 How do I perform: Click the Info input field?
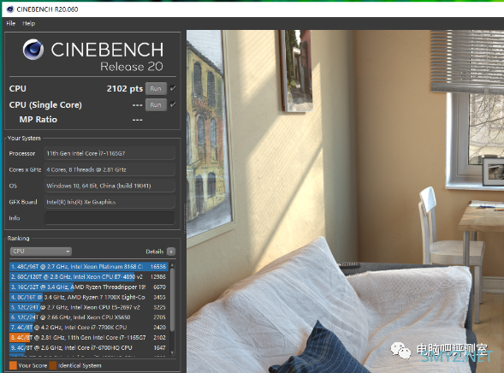pyautogui.click(x=110, y=218)
